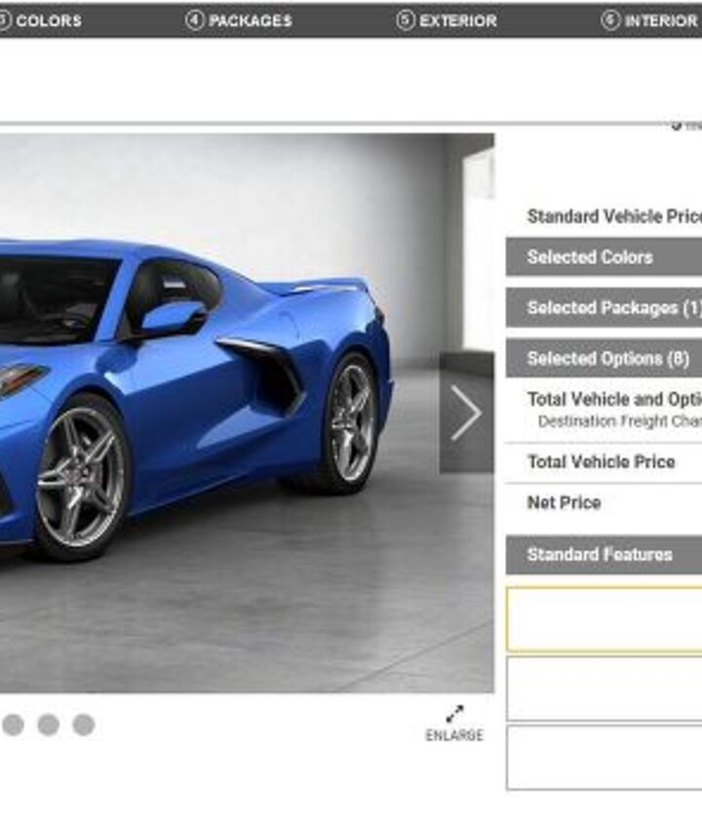Select the first image pagination dot
Image resolution: width=702 pixels, height=824 pixels.
point(13,725)
